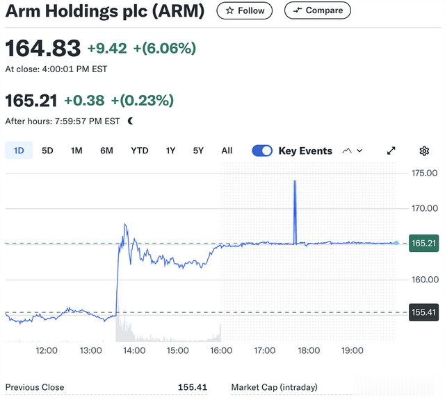The width and height of the screenshot is (445, 399).
Task: Toggle the Key Events switch
Action: click(x=262, y=151)
